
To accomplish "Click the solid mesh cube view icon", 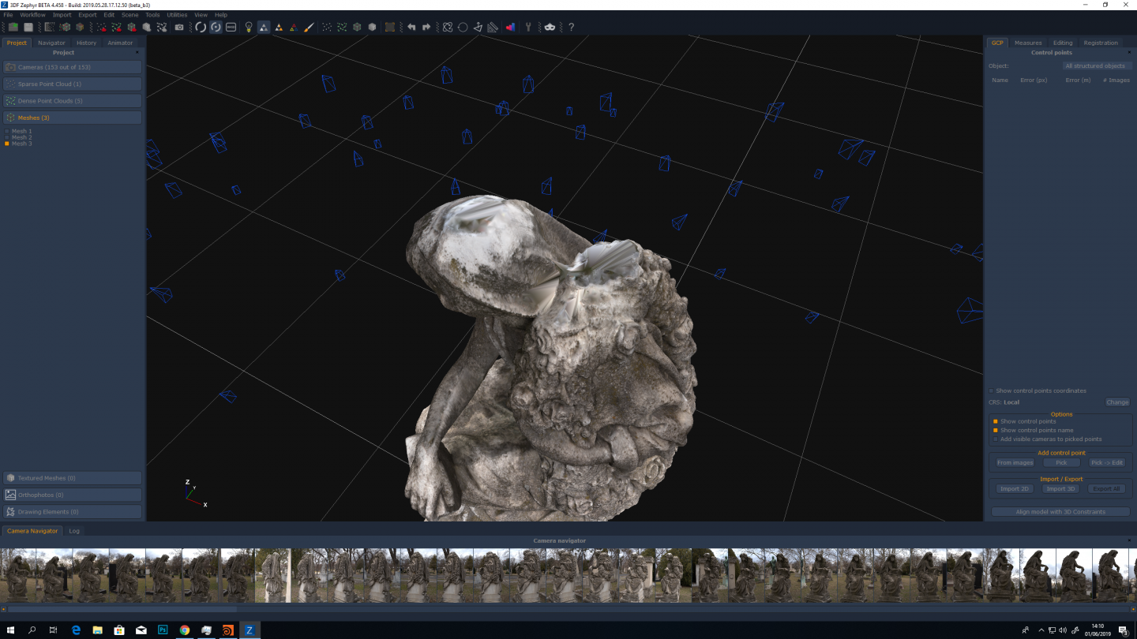I will tap(372, 27).
